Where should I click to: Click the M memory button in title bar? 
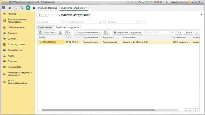pos(155,2)
